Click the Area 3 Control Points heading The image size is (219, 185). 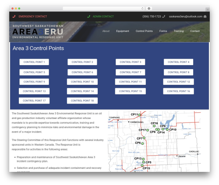(38, 48)
